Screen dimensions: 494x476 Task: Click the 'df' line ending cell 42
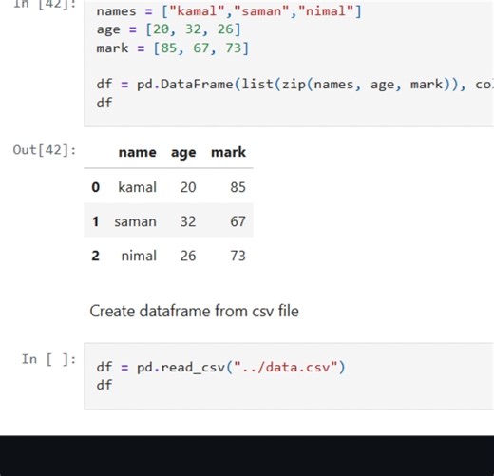tap(104, 103)
